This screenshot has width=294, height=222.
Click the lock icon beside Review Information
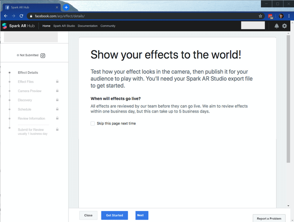[x=57, y=118]
